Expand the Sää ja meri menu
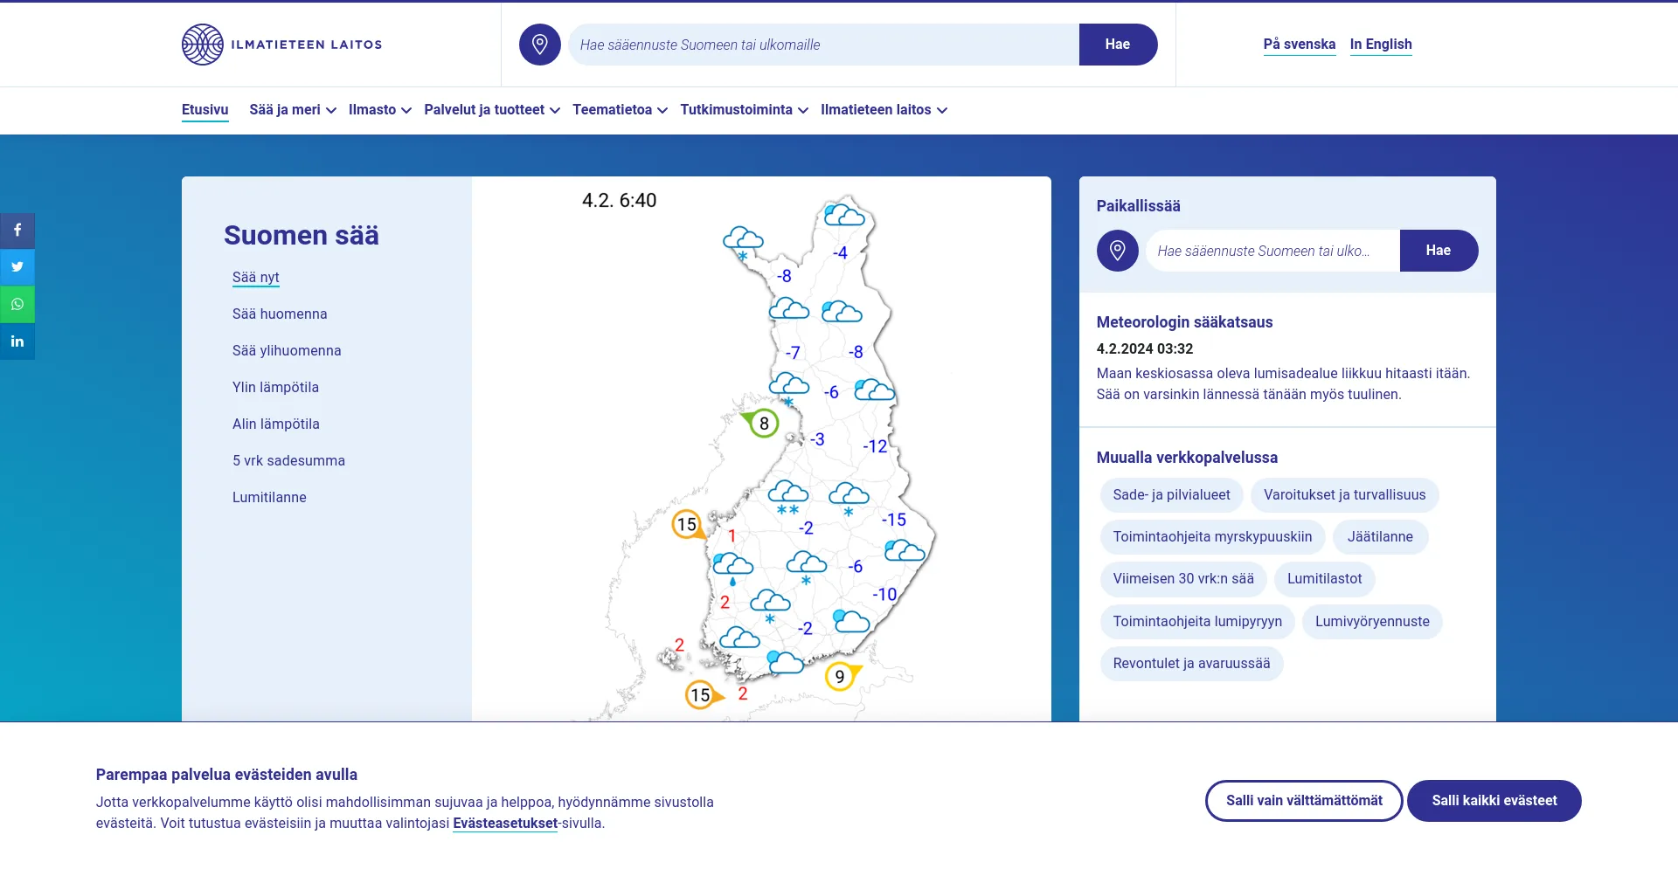The height and width of the screenshot is (876, 1678). 292,110
